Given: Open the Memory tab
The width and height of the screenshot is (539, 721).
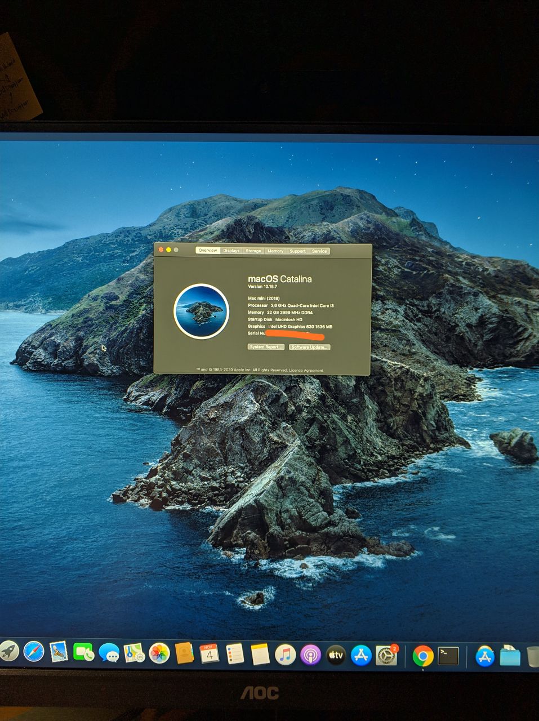Looking at the screenshot, I should coord(275,251).
